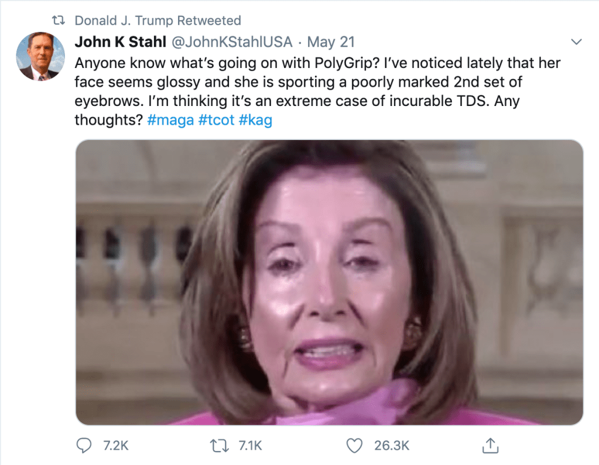Click the word "Retweeted" in the header
The image size is (599, 465).
[209, 20]
